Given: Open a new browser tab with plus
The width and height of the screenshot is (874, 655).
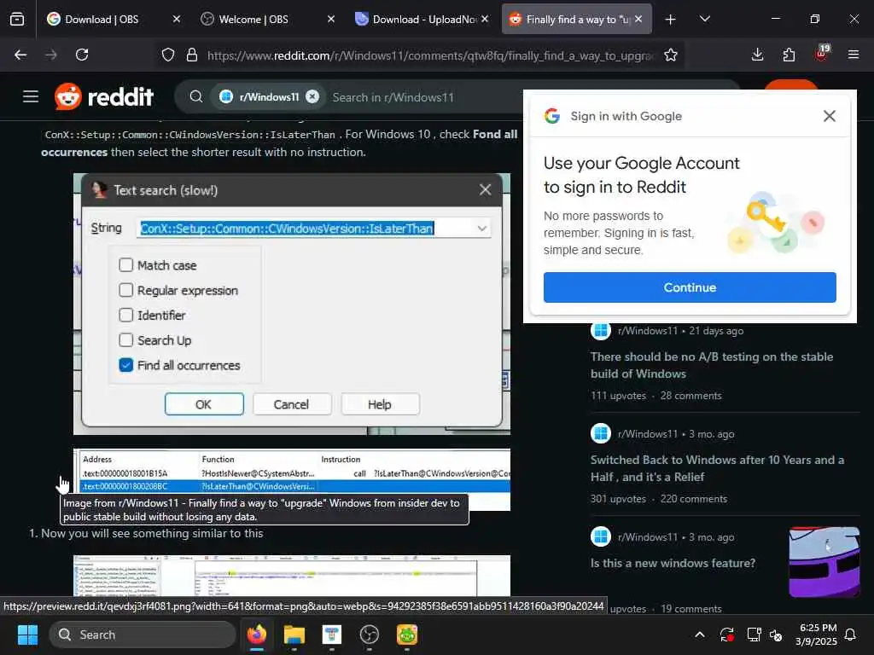Looking at the screenshot, I should pos(671,20).
